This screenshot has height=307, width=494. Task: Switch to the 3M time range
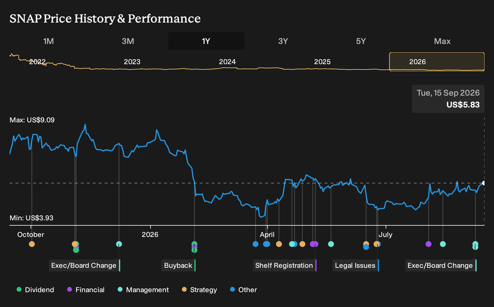pos(128,41)
